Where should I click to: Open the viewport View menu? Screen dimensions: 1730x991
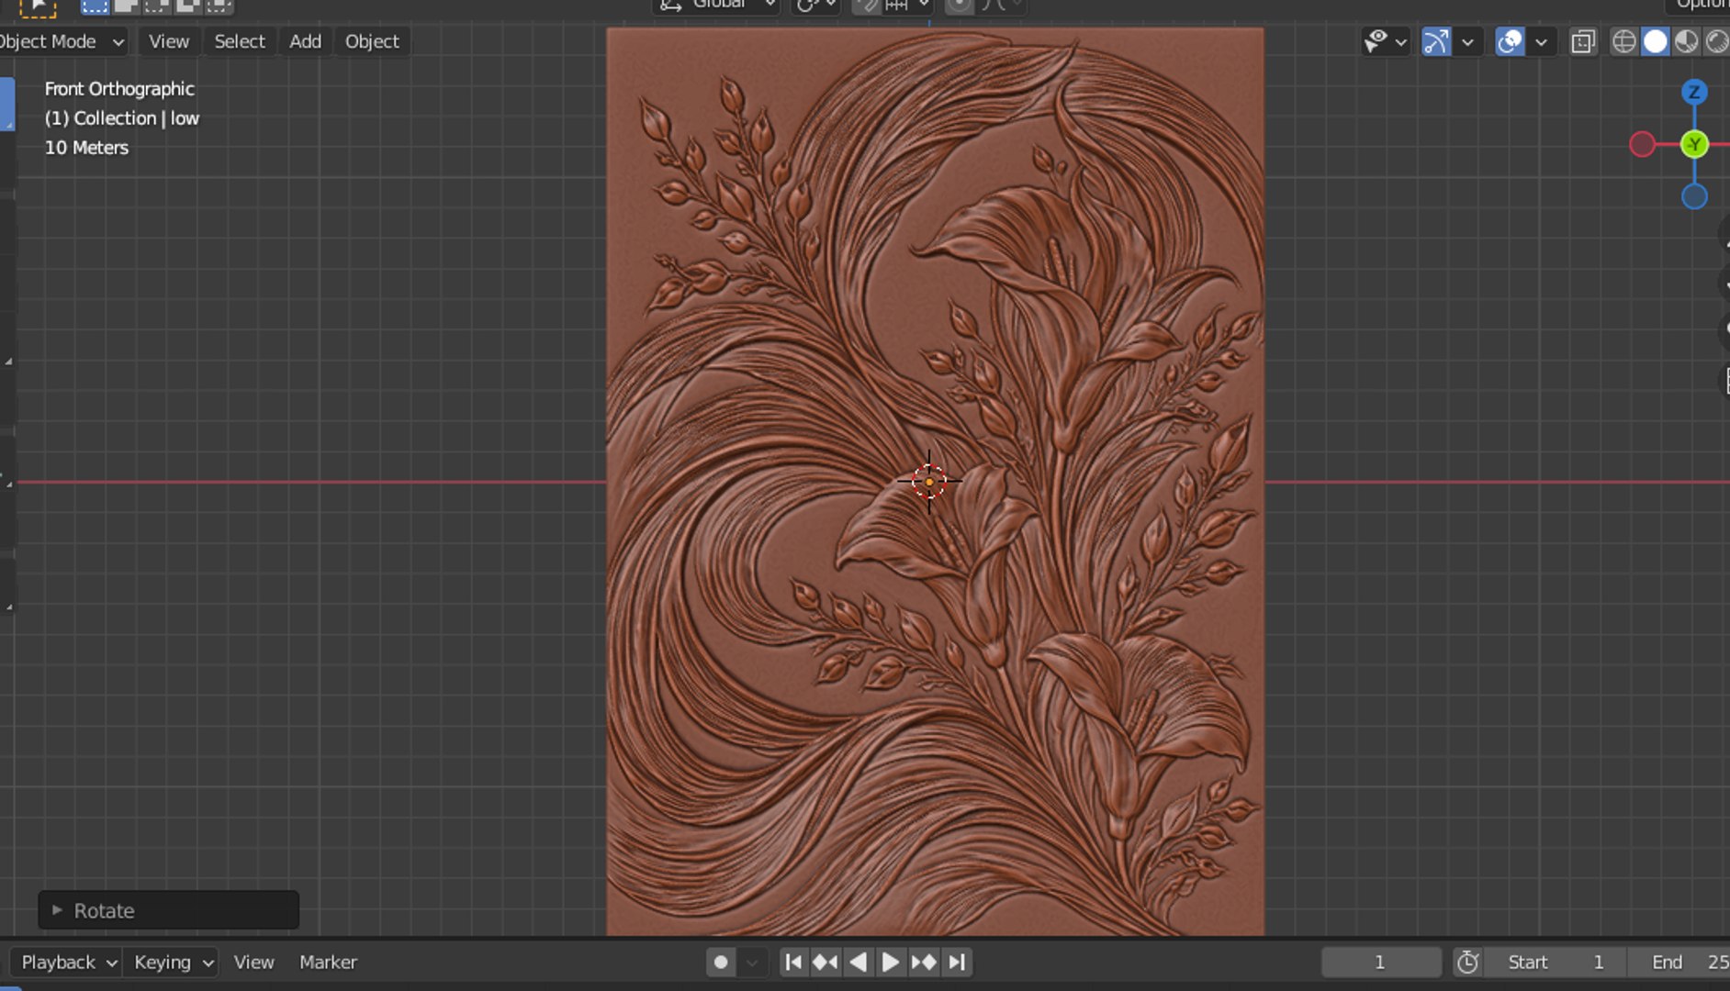coord(169,41)
